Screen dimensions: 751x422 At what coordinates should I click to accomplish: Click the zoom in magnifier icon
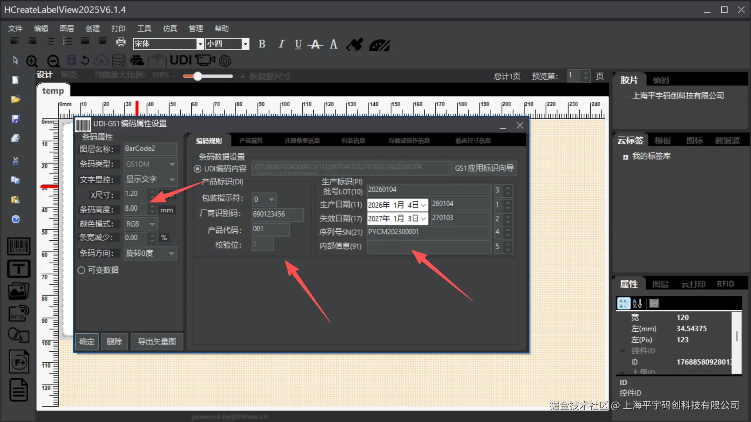click(32, 61)
